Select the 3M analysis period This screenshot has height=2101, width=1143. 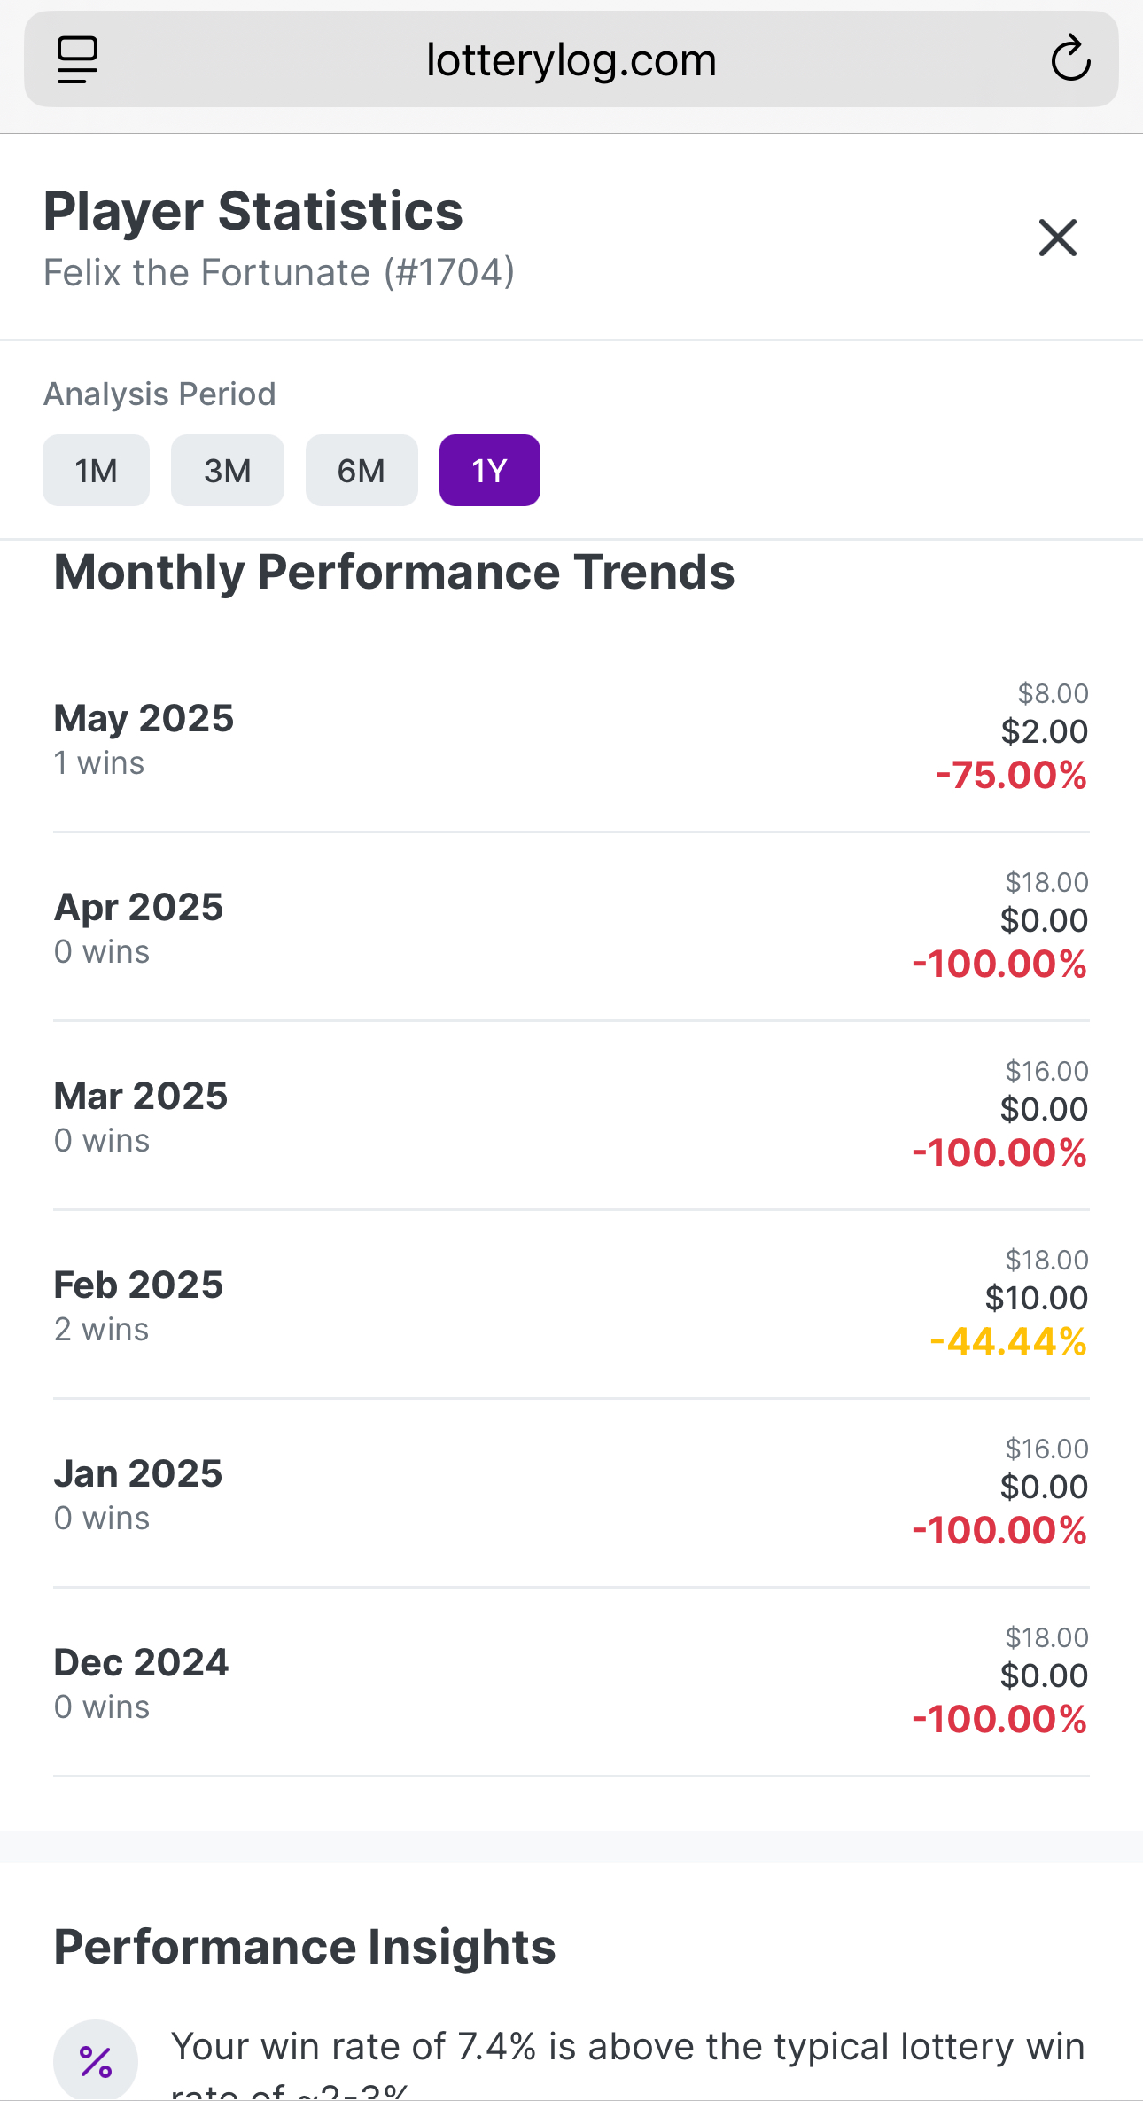click(228, 471)
